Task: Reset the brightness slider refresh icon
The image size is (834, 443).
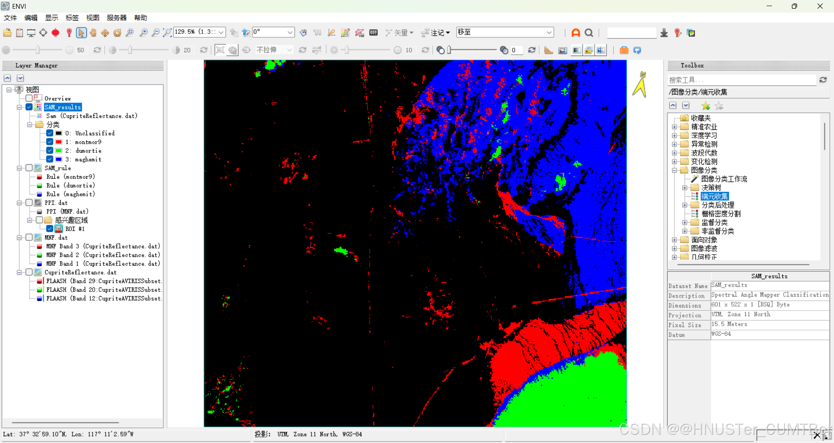Action: 97,50
